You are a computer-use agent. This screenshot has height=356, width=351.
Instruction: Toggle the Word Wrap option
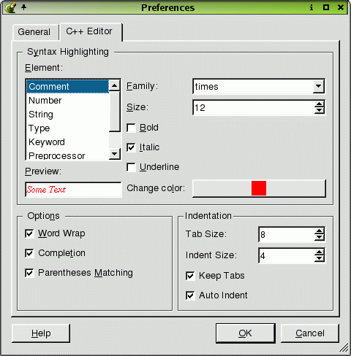coord(29,233)
